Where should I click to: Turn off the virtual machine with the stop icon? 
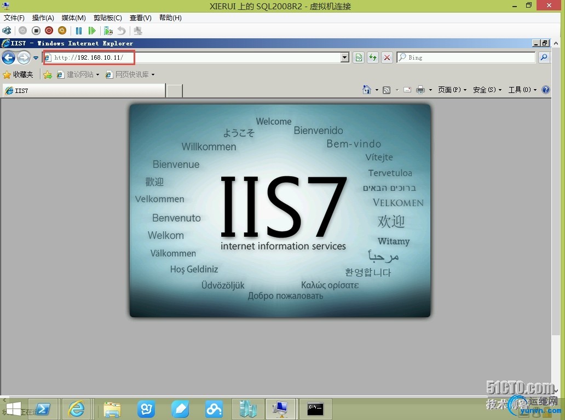36,31
